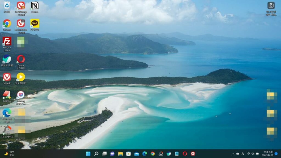This screenshot has width=281, height=158.
Task: Open Opera browser desktop icon
Action: tap(21, 59)
